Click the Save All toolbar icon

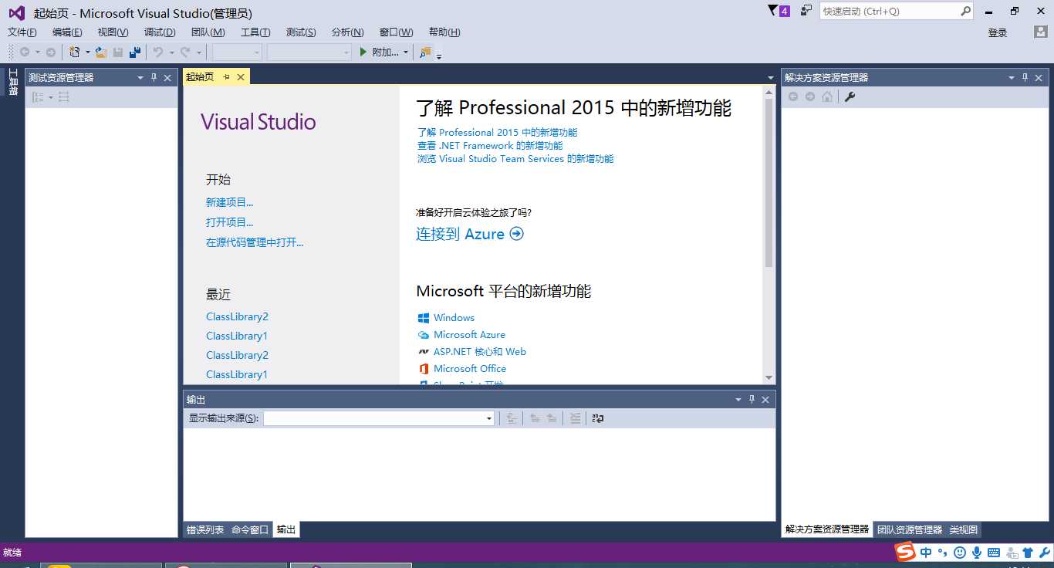click(x=135, y=52)
